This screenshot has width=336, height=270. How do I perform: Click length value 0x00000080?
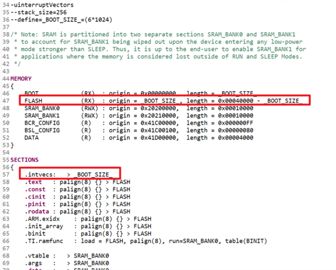point(236,130)
